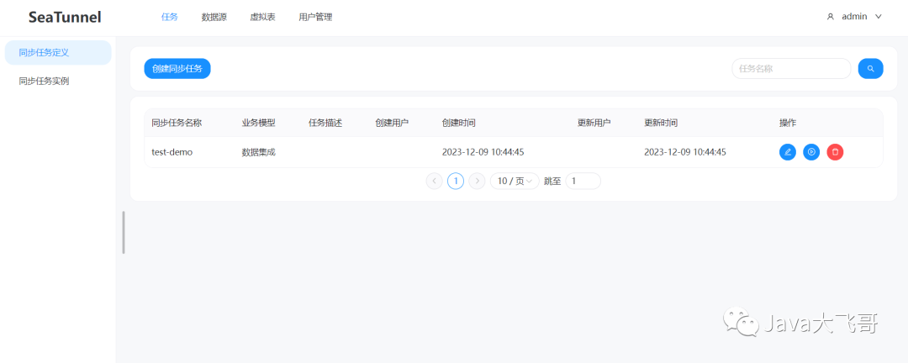This screenshot has width=908, height=363.
Task: Click the 创建时间 column header
Action: coord(459,123)
